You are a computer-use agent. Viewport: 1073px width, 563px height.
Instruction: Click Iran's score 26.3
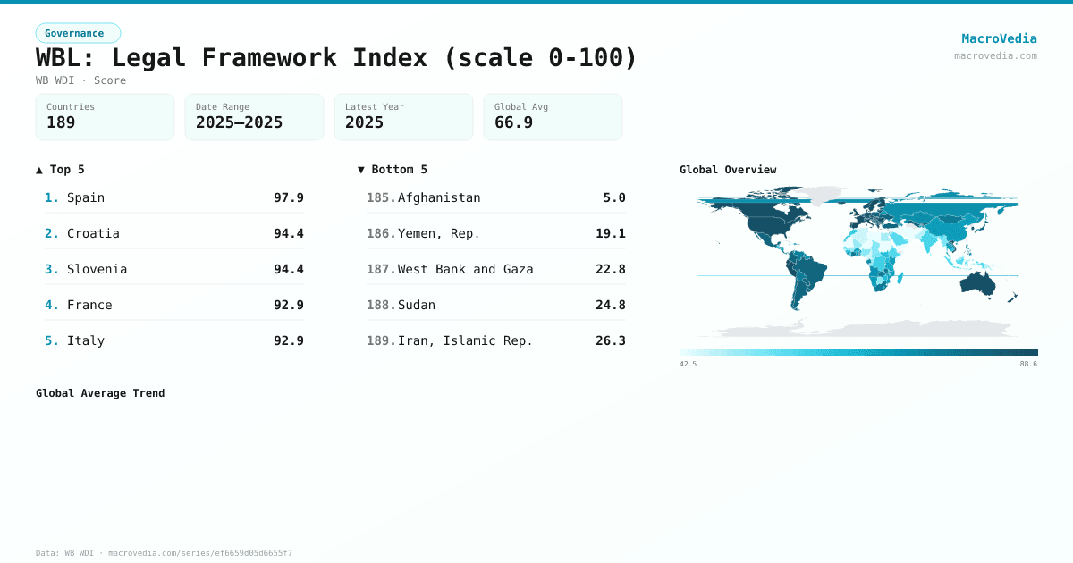[x=611, y=340]
